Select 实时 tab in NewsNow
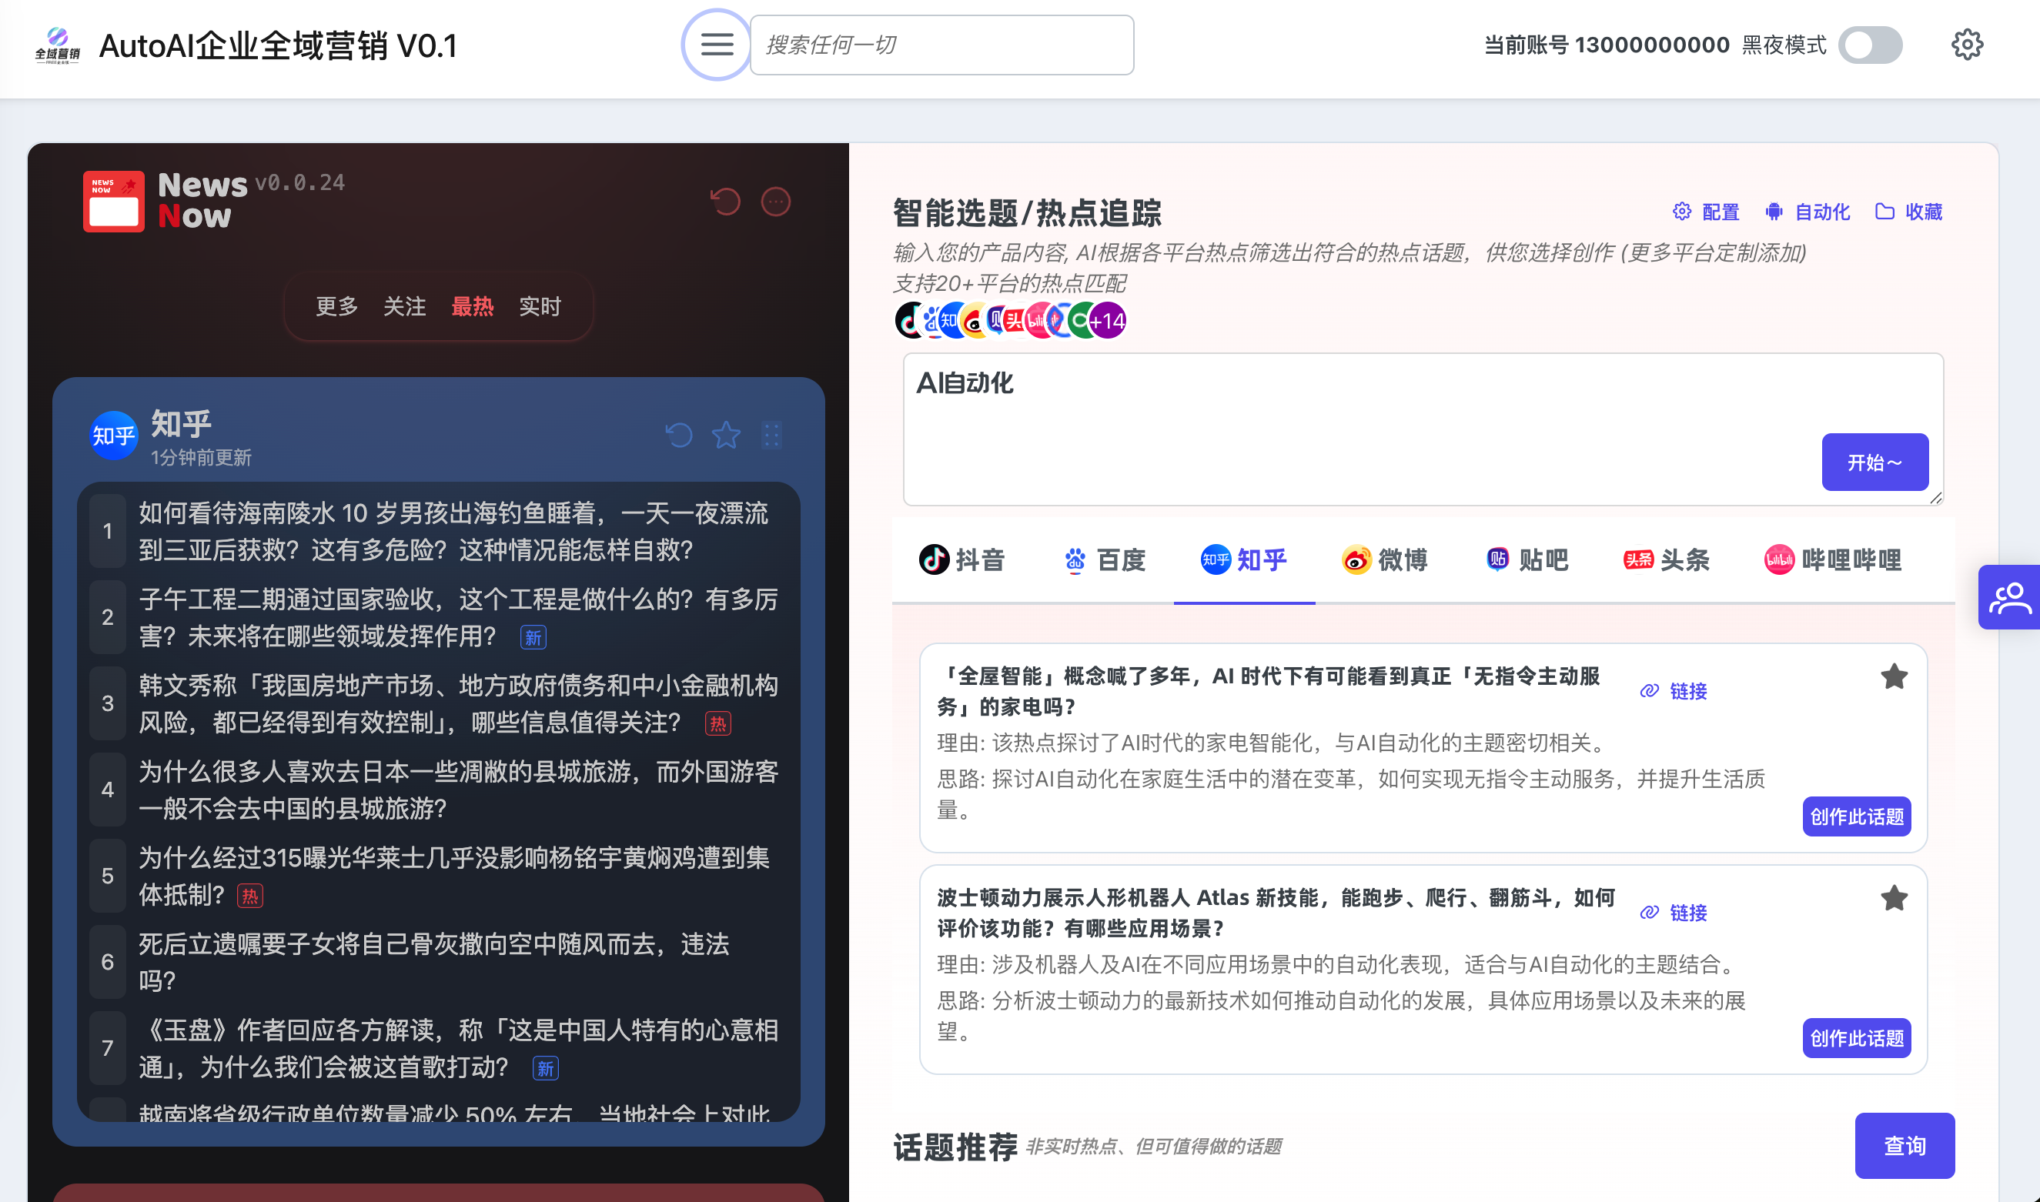The width and height of the screenshot is (2040, 1202). (x=540, y=306)
